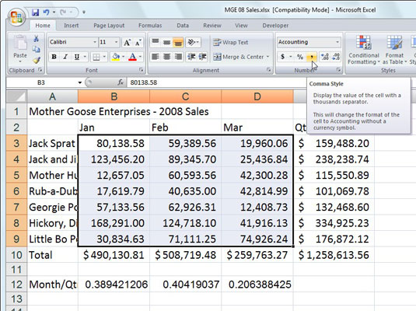This screenshot has width=416, height=311.
Task: Copy the selection with the Copy icon
Action: pos(36,49)
